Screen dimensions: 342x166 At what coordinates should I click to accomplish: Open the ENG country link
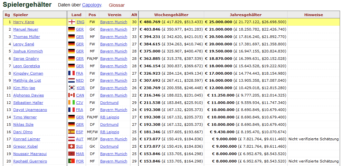[81, 22]
